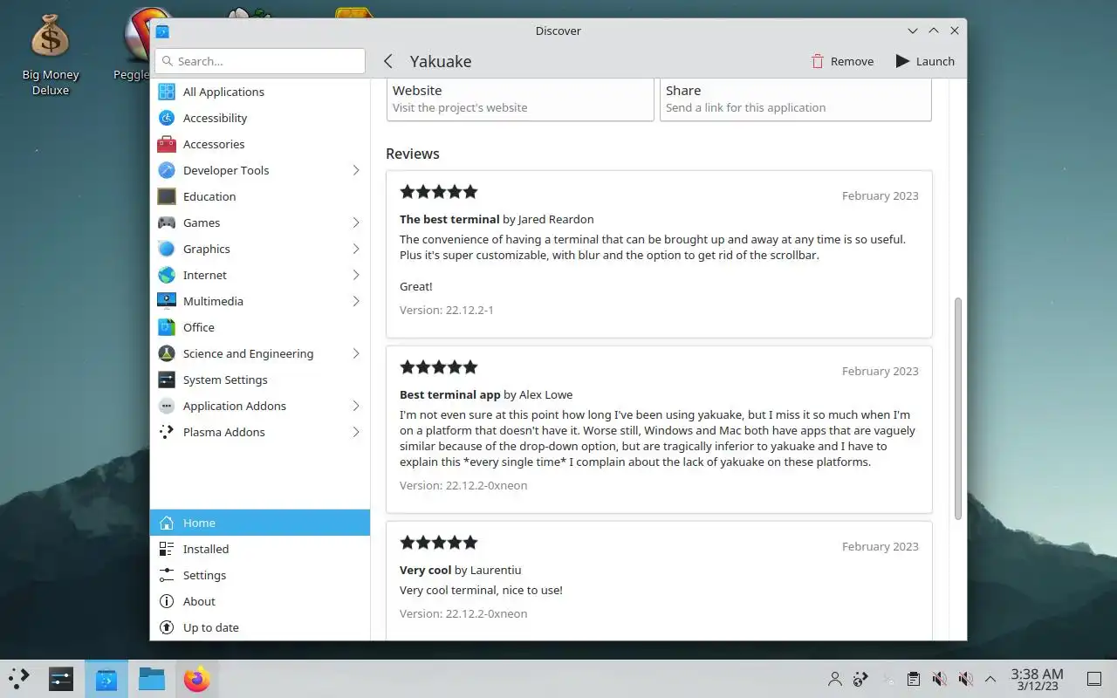This screenshot has width=1117, height=698.
Task: Click the back arrow next to Yakuake
Action: 388,61
